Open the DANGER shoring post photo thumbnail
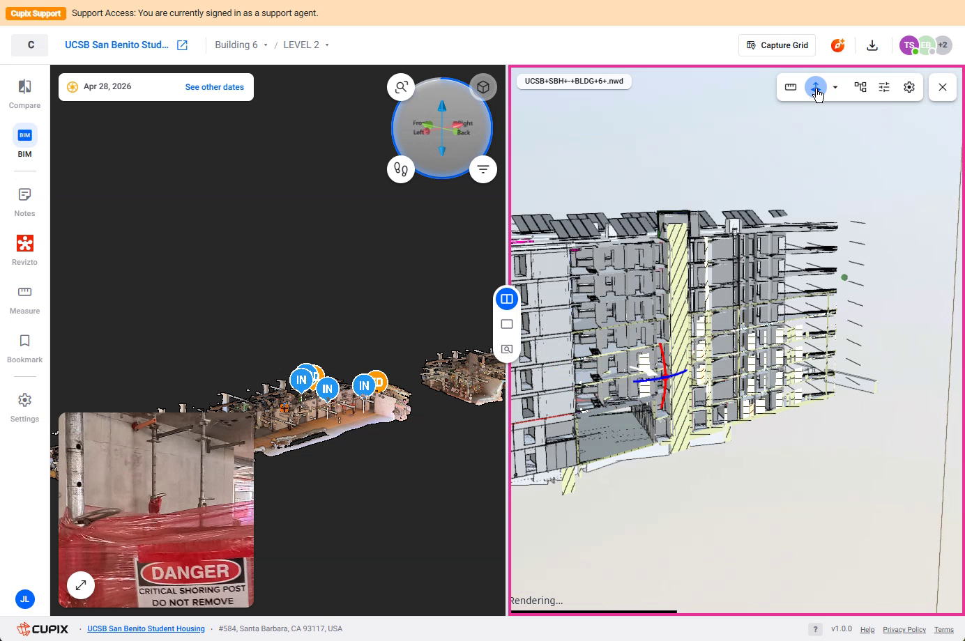This screenshot has height=641, width=965. [156, 510]
